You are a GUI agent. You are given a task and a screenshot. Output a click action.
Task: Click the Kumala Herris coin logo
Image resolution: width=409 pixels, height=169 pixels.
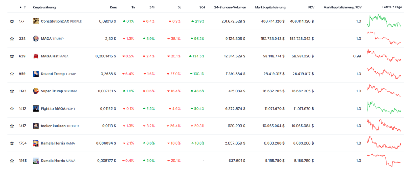(36, 161)
